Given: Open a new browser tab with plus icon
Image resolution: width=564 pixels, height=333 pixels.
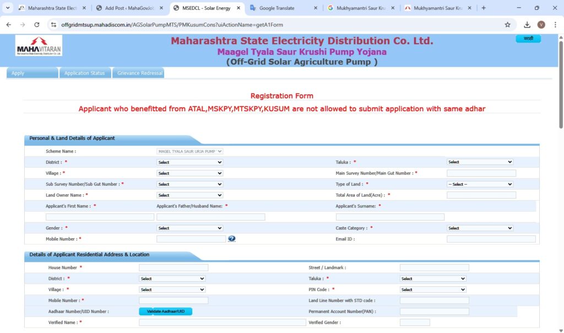Looking at the screenshot, I should coord(484,8).
